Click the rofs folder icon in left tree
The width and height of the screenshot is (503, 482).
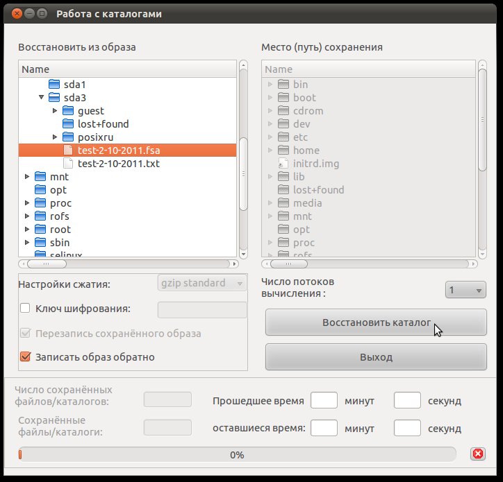click(40, 216)
